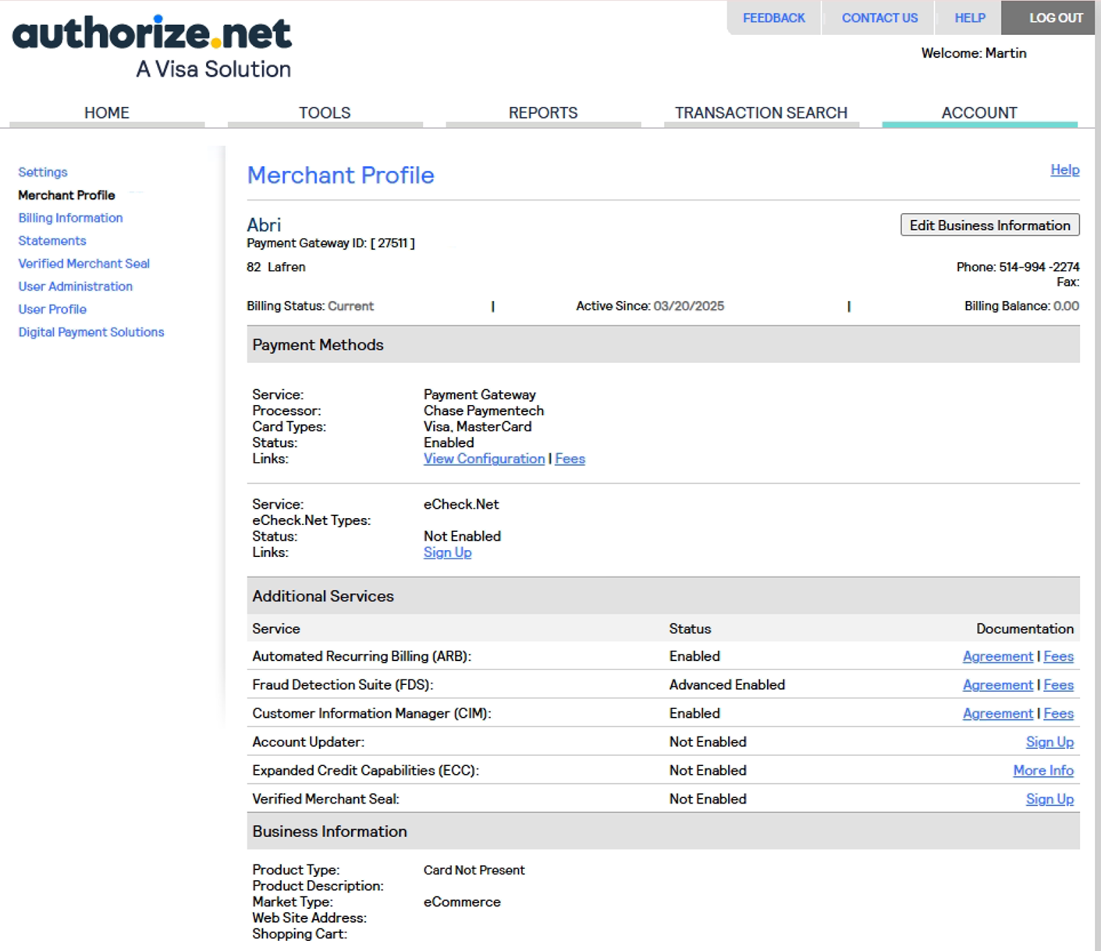Screen dimensions: 1101x951
Task: Go to the REPORTS tab
Action: click(x=543, y=112)
